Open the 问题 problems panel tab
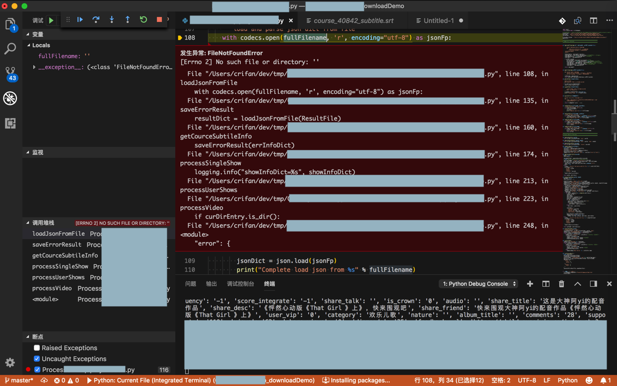Screen dimensions: 617x386 (191, 284)
